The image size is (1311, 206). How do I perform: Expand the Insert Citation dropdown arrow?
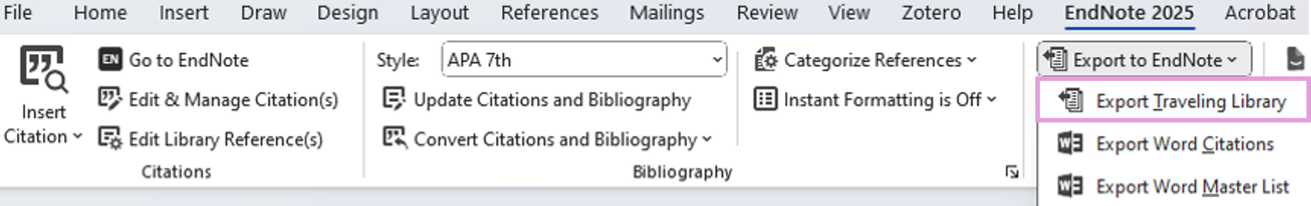(77, 136)
